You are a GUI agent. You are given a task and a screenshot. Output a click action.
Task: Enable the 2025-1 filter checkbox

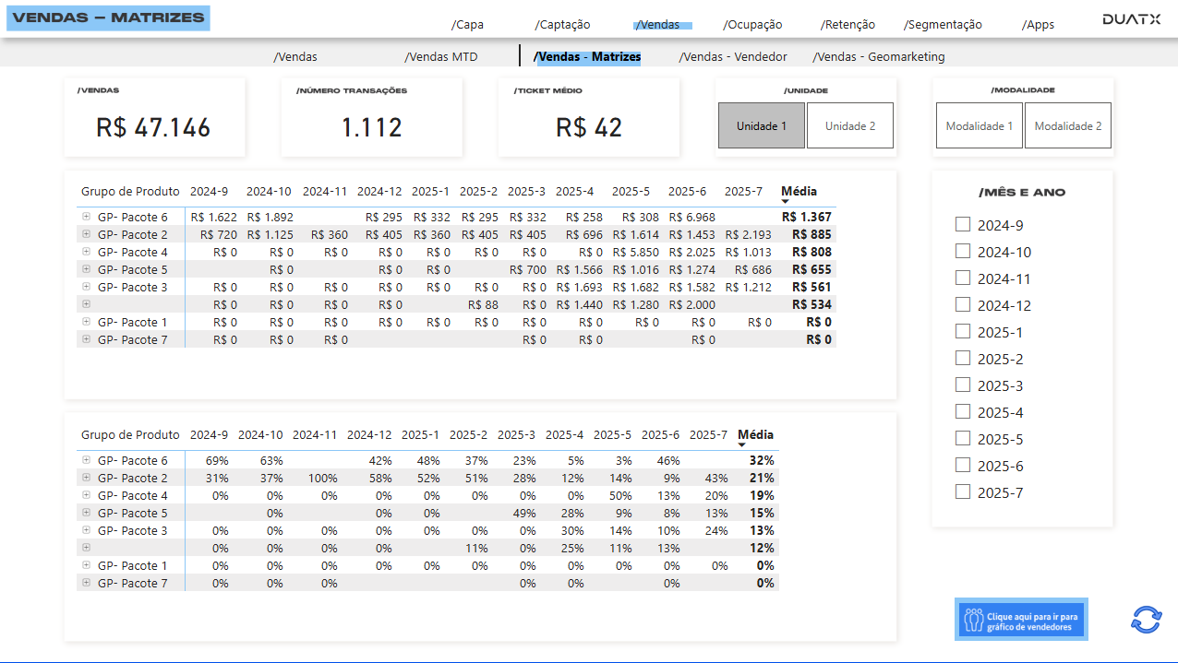(963, 331)
